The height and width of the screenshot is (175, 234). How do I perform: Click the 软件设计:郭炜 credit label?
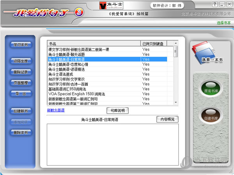coord(167,6)
